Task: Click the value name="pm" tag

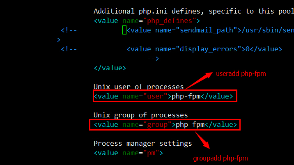Action: [128, 153]
